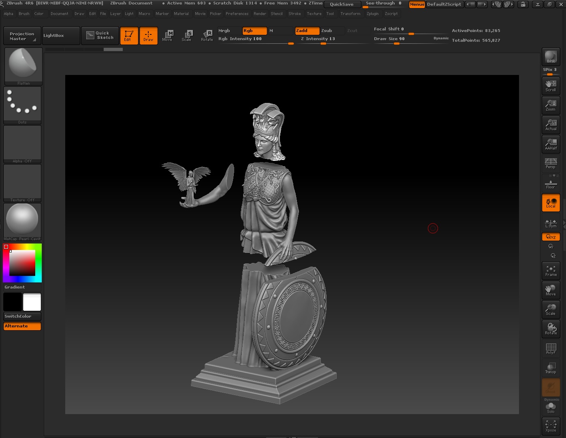Enable Transp transparency mode
Screen dimensions: 566x438
pyautogui.click(x=551, y=367)
